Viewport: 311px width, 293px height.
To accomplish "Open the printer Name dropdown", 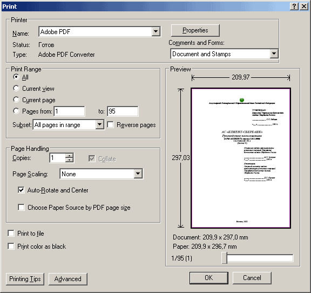I will coord(156,31).
